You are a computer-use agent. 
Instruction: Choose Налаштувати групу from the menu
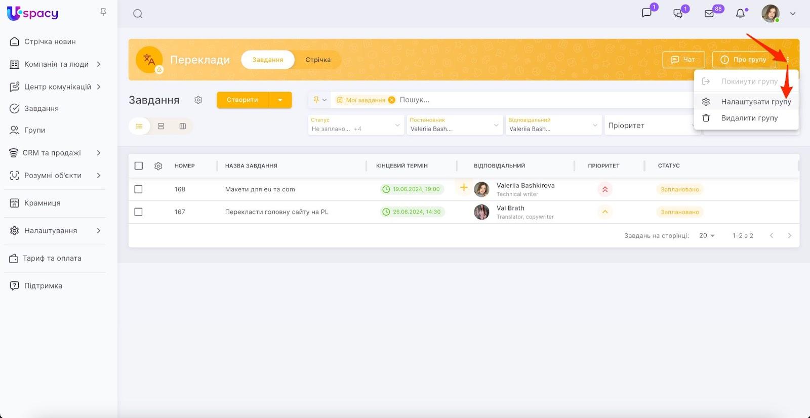pyautogui.click(x=755, y=102)
